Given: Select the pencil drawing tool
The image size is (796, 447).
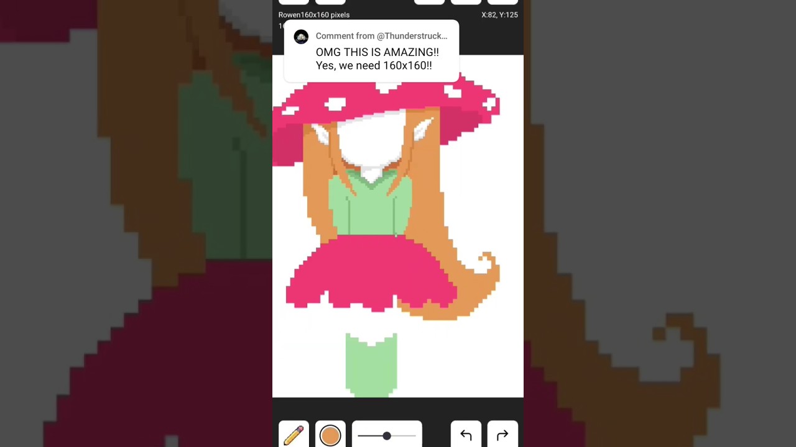Looking at the screenshot, I should tap(294, 435).
